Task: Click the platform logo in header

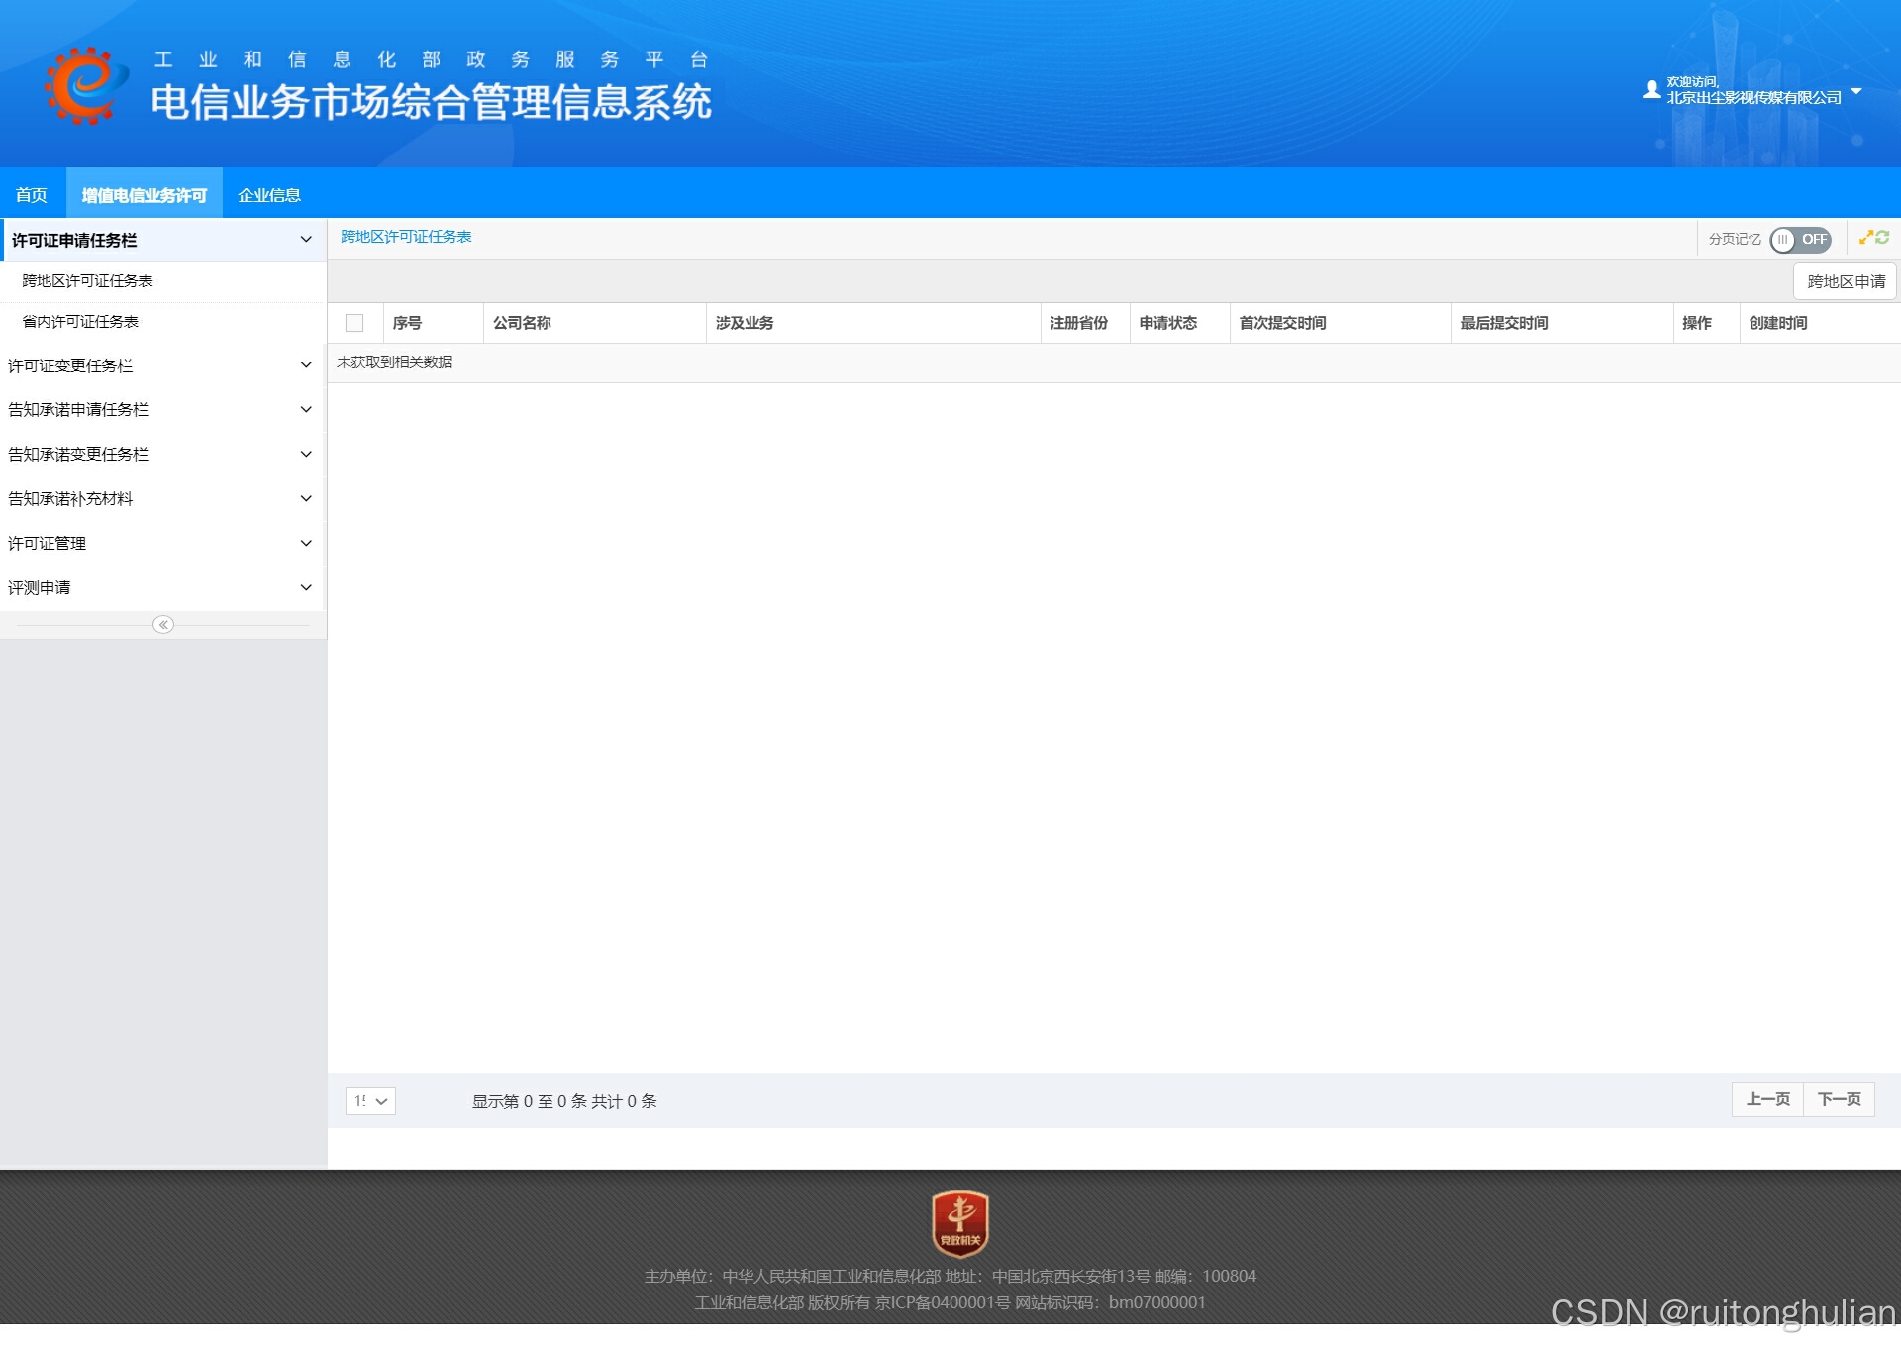Action: click(86, 86)
